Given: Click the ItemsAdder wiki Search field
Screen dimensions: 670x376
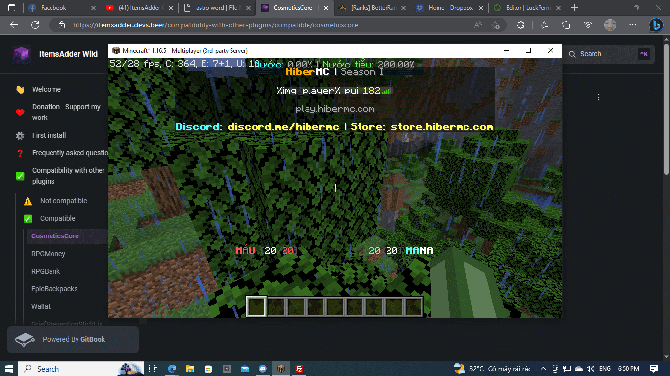Looking at the screenshot, I should click(608, 54).
